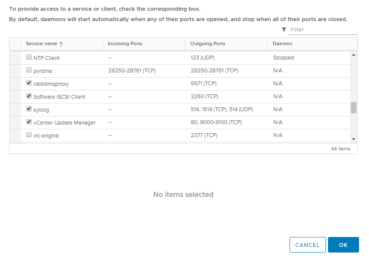Enable the NTP Client checkbox
Image resolution: width=369 pixels, height=262 pixels.
coord(29,57)
